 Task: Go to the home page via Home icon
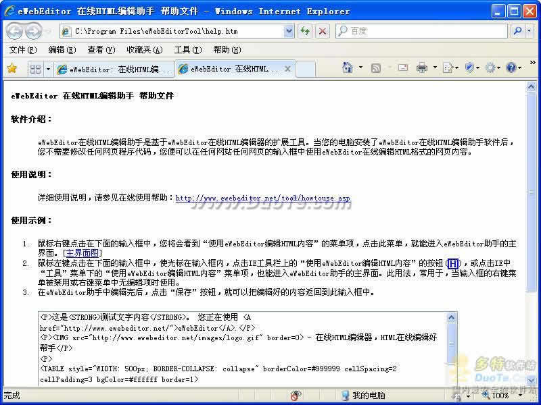348,67
